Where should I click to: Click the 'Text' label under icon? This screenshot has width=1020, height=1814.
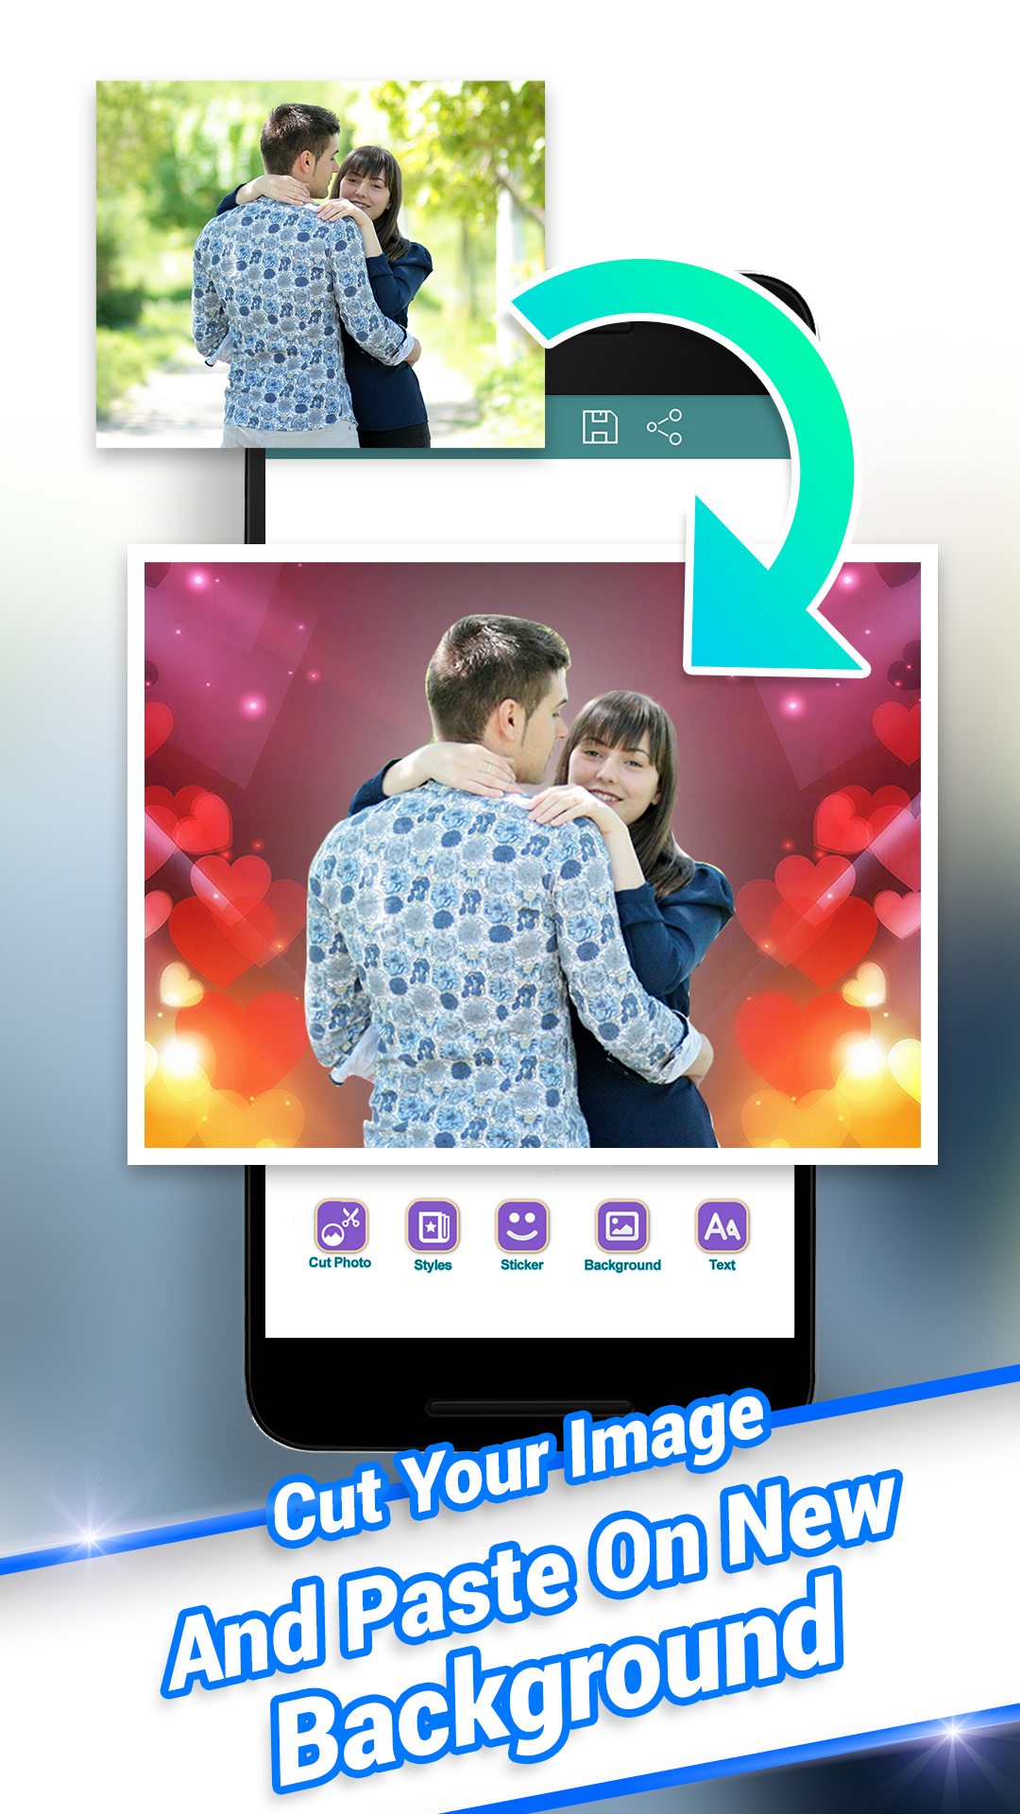coord(722,1265)
